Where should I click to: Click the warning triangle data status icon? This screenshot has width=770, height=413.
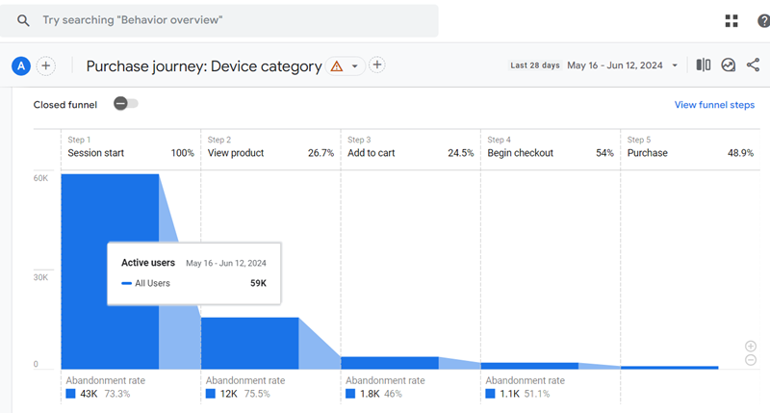pyautogui.click(x=336, y=66)
